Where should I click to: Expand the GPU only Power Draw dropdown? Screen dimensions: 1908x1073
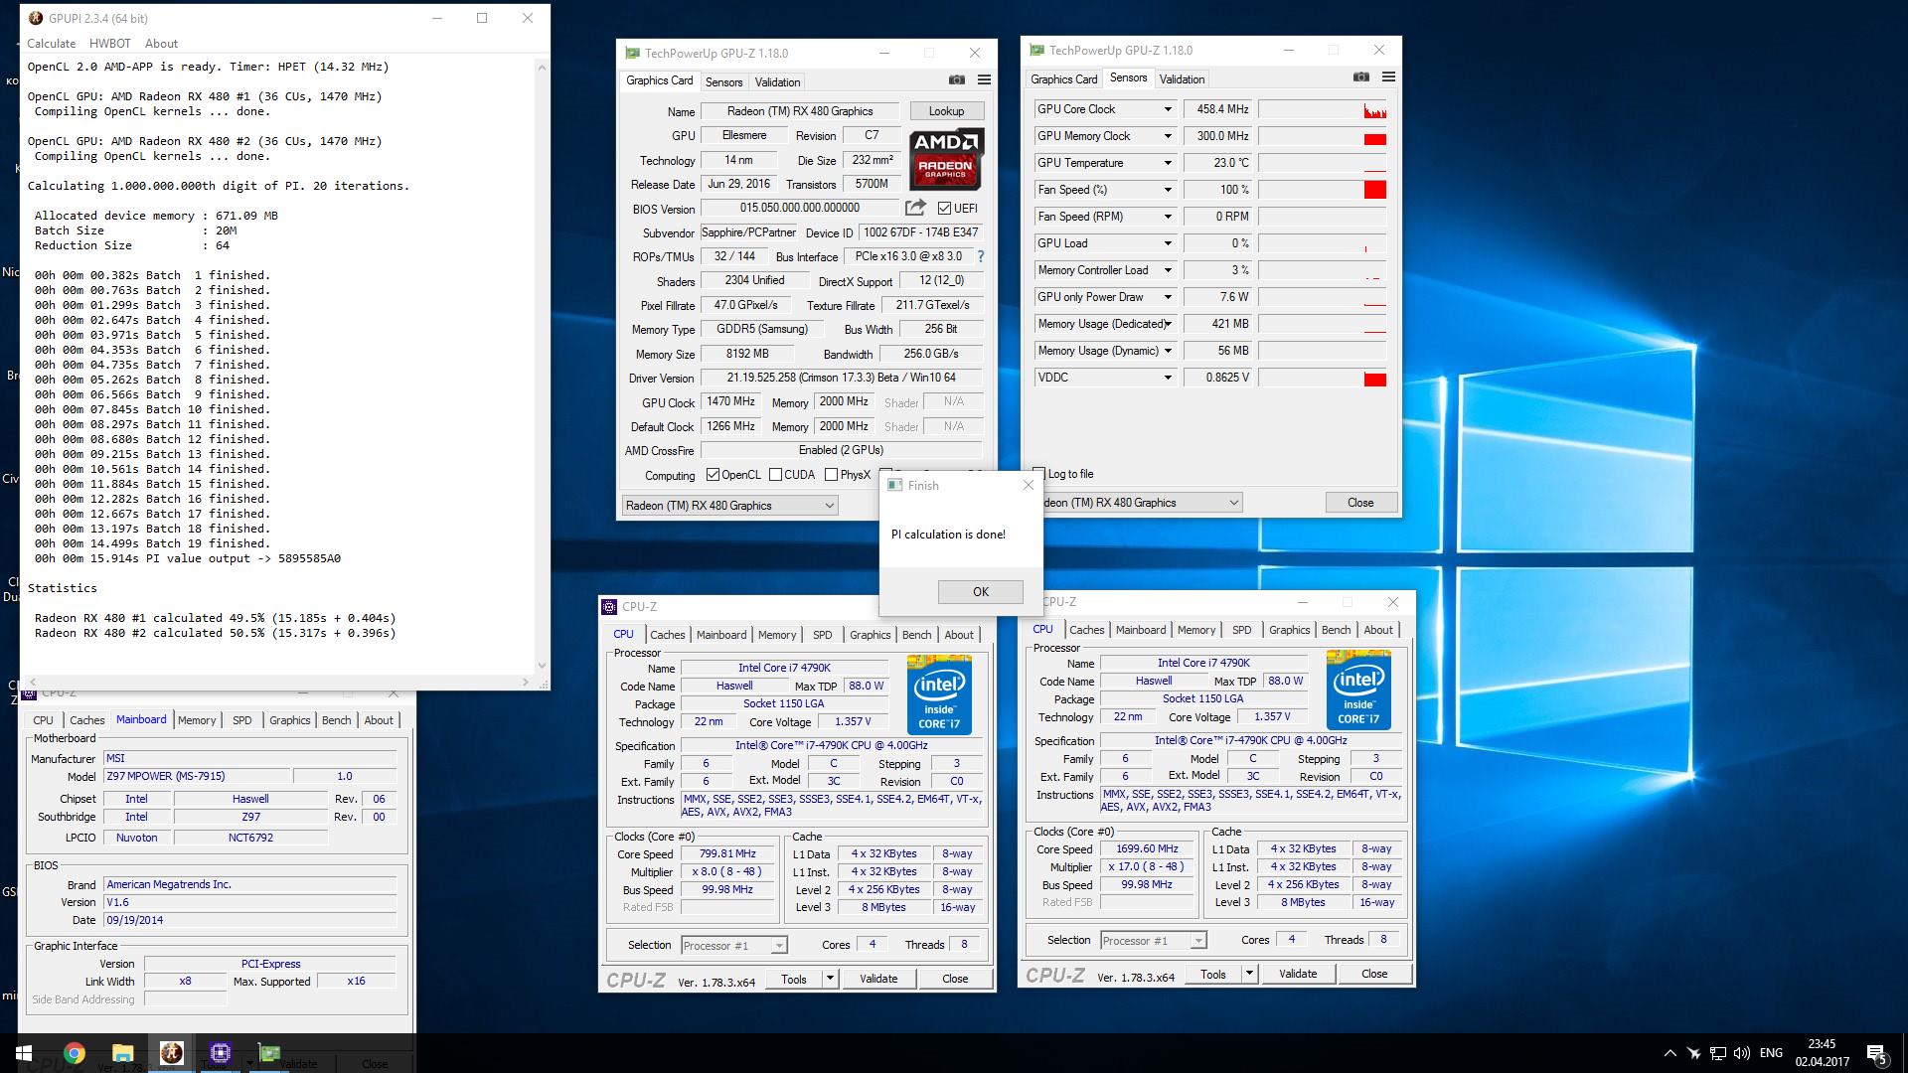pyautogui.click(x=1168, y=297)
